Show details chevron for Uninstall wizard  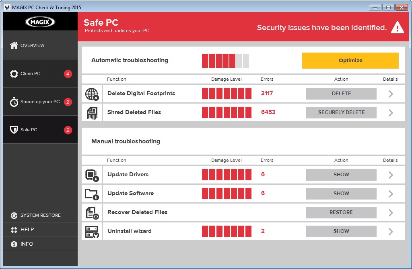390,232
